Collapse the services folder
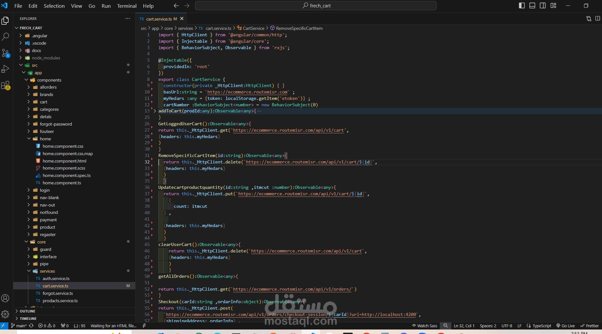This screenshot has width=602, height=334. tap(47, 271)
